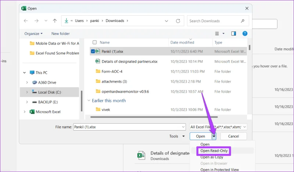Change view layout icon
The width and height of the screenshot is (294, 172).
217,33
